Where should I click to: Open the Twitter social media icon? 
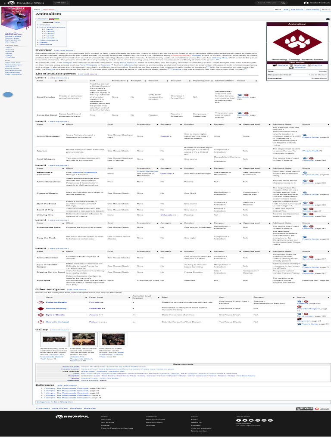click(245, 420)
